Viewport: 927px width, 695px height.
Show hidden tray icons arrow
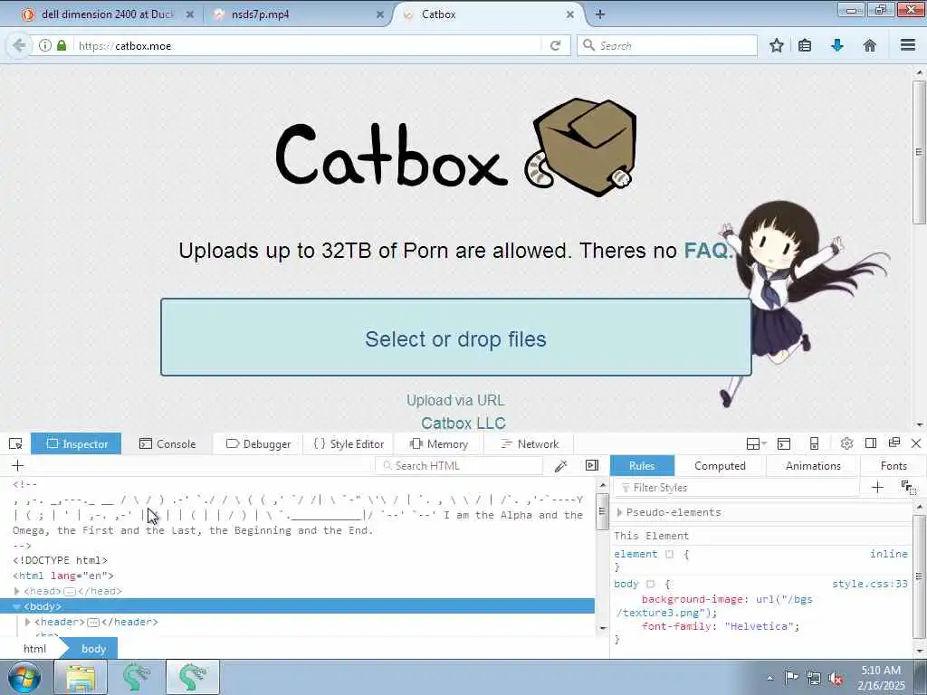[x=769, y=678]
